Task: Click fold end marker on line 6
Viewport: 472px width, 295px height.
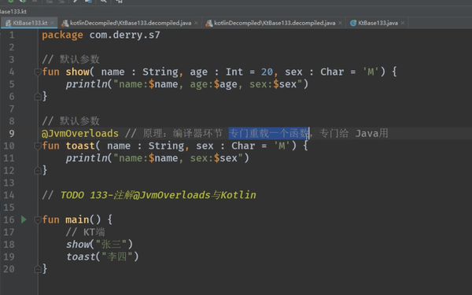Action: pos(38,97)
